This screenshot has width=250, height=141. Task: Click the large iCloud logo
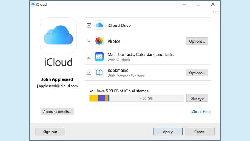pyautogui.click(x=58, y=35)
